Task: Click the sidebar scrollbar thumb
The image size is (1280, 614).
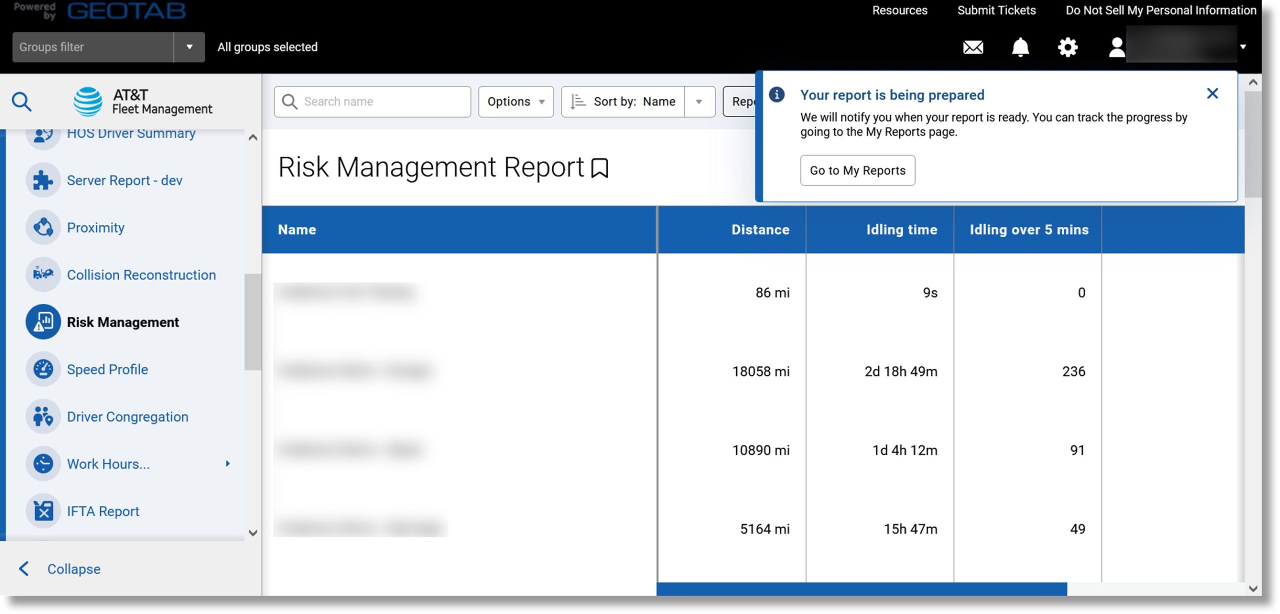Action: pos(253,322)
